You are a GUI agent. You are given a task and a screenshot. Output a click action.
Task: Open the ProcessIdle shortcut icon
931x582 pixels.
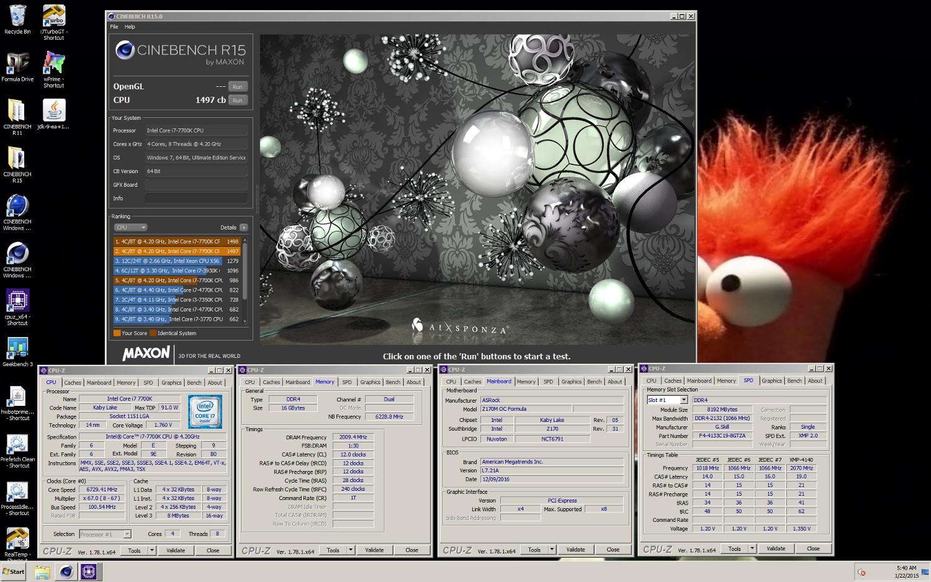(x=17, y=499)
